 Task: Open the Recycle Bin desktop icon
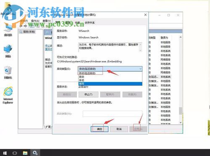coord(8,73)
